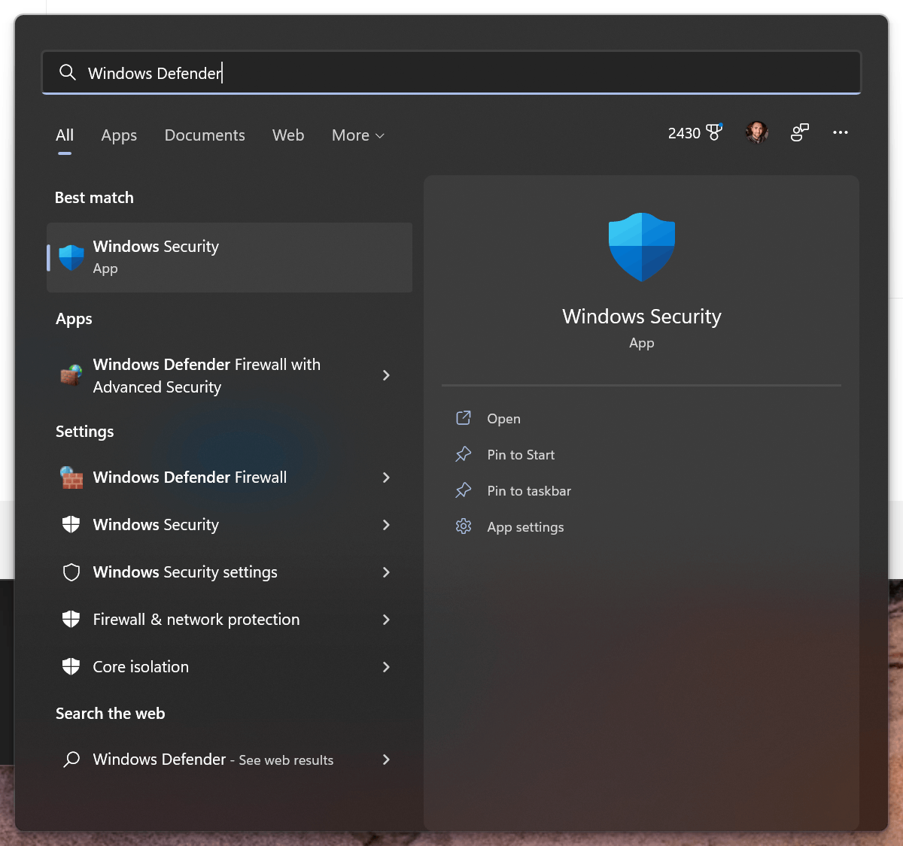Open App settings for Windows Security
903x846 pixels.
coord(525,527)
